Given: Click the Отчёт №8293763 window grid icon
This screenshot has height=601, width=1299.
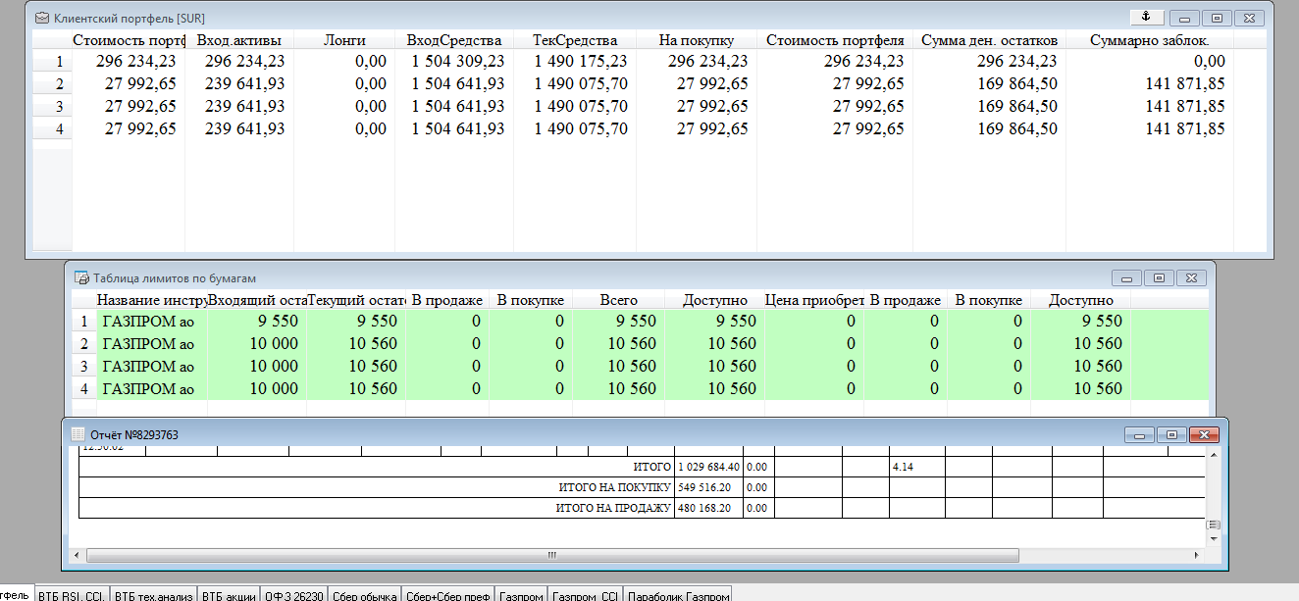Looking at the screenshot, I should 77,434.
